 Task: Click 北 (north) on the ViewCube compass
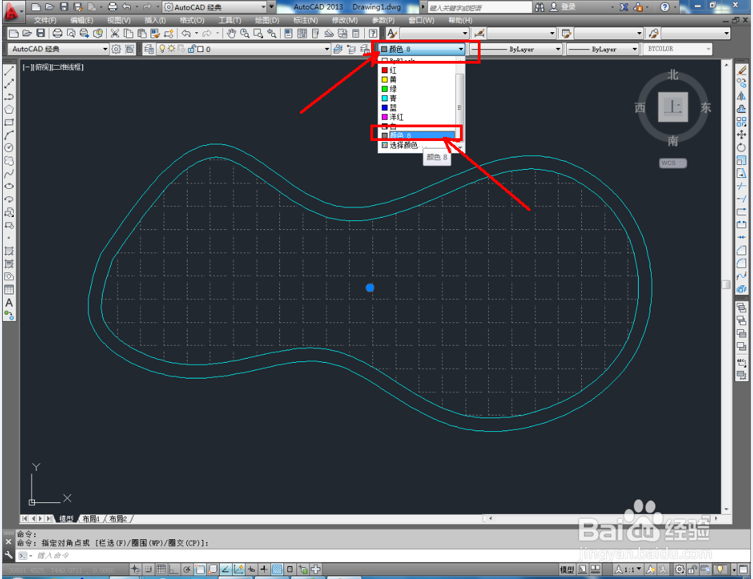pyautogui.click(x=673, y=75)
